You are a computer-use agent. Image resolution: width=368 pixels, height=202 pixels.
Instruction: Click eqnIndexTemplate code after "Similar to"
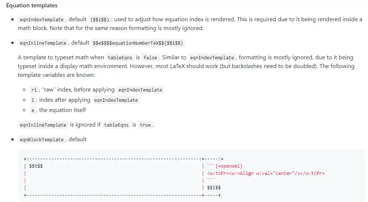(212, 57)
